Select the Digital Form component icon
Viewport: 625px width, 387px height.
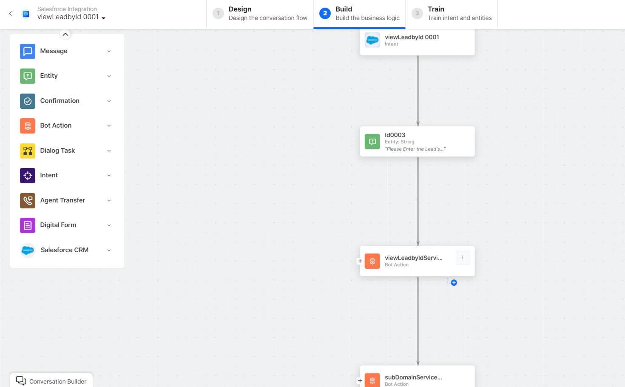[x=27, y=225]
